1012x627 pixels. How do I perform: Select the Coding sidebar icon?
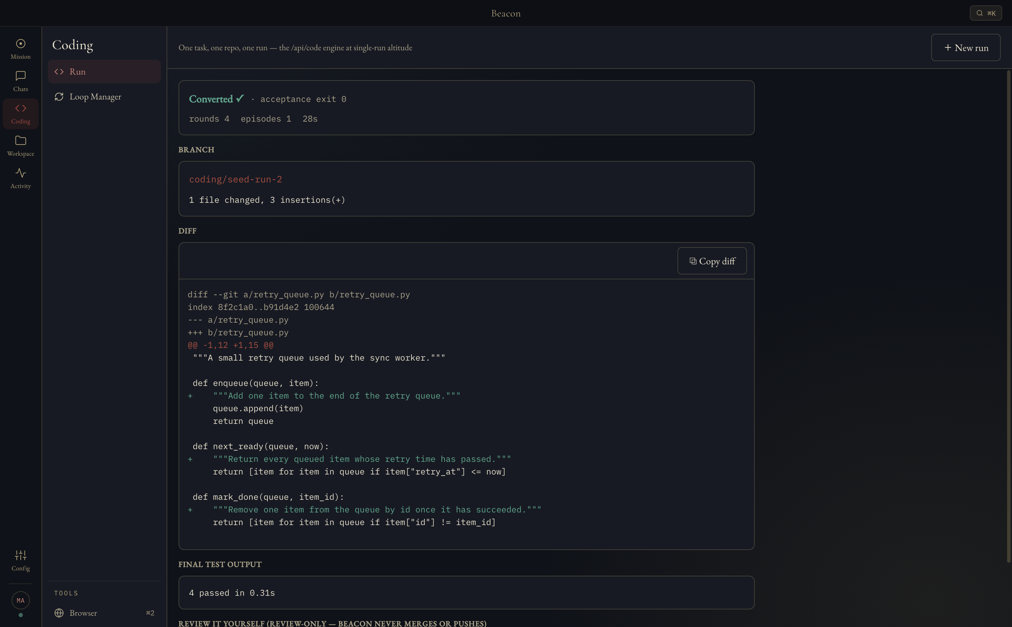coord(20,114)
